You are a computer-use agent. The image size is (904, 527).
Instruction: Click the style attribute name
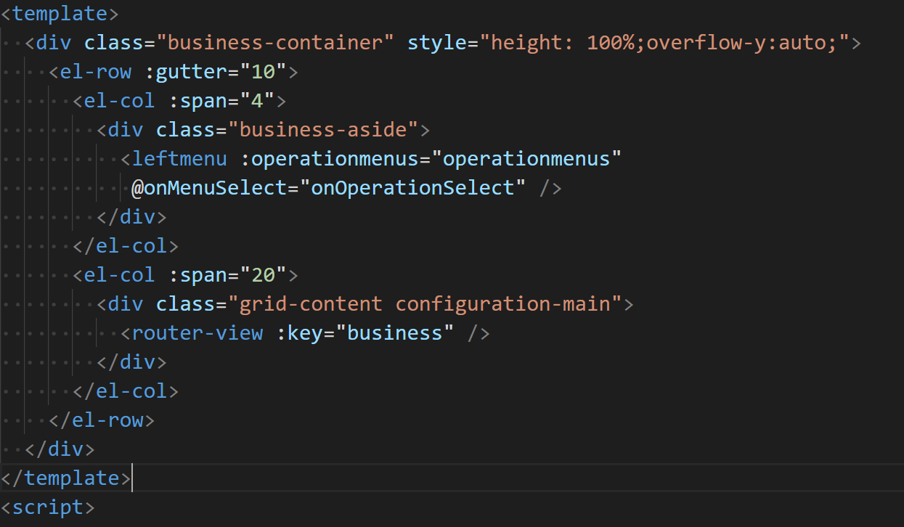436,43
